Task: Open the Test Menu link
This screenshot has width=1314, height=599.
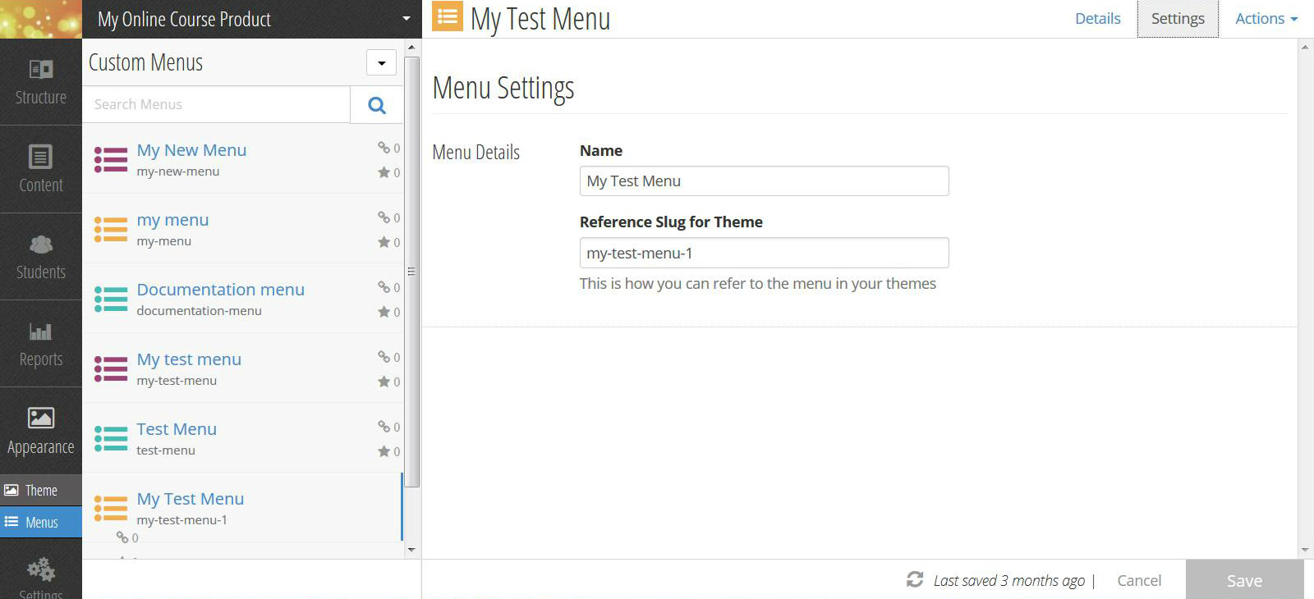Action: (177, 429)
